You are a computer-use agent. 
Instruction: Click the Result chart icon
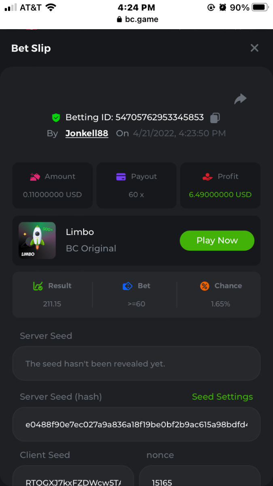[38, 286]
